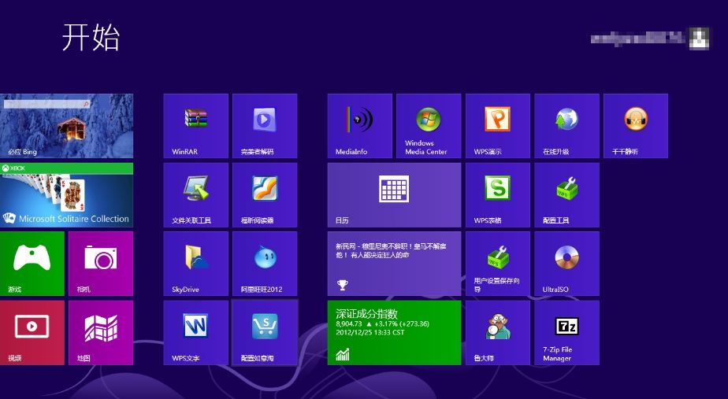
Task: Open WPS文字 tile
Action: pos(196,333)
